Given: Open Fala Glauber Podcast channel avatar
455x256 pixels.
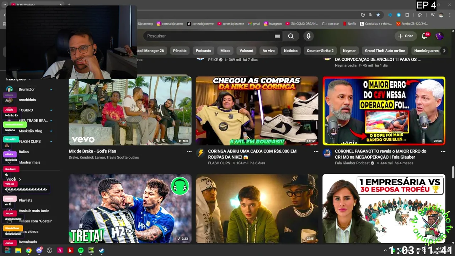Looking at the screenshot, I should pyautogui.click(x=327, y=153).
